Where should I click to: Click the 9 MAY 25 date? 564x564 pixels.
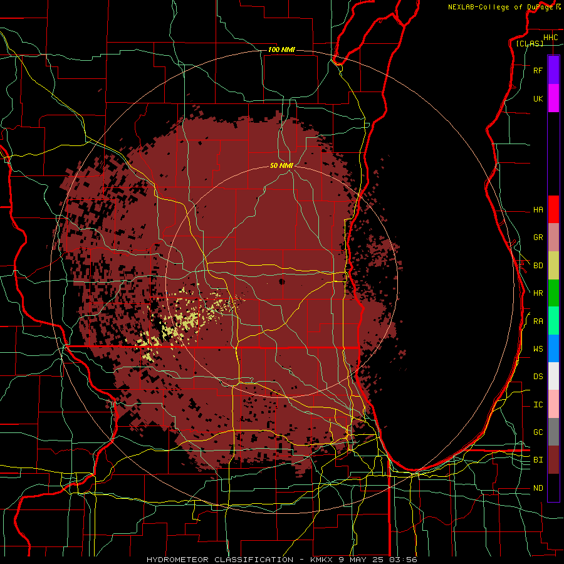[362, 560]
